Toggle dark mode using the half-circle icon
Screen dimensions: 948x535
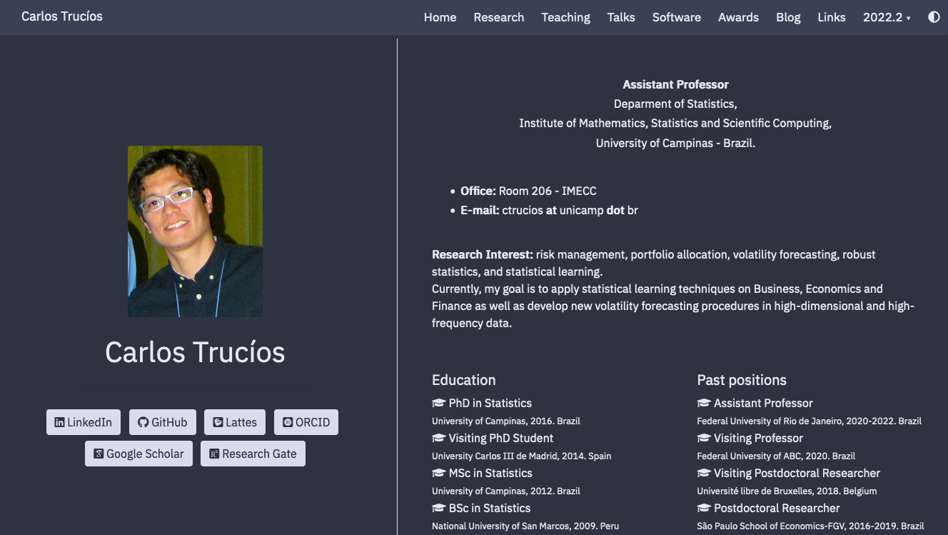point(934,17)
